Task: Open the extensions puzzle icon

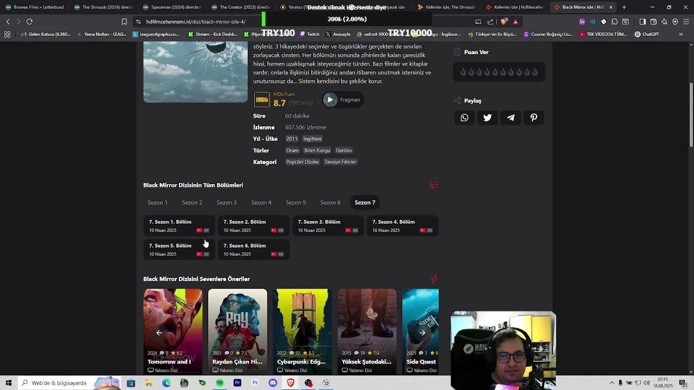Action: (614, 22)
